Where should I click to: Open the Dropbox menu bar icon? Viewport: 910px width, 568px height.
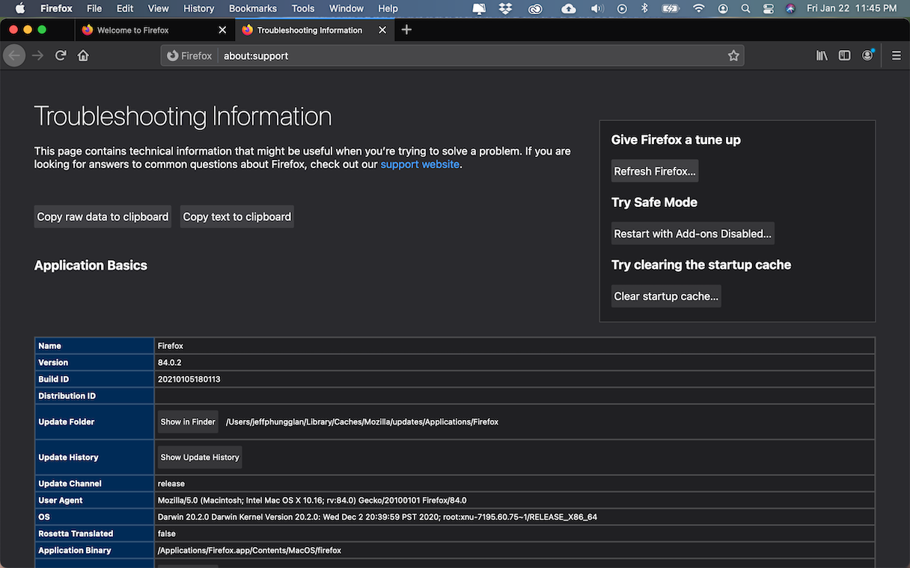[x=505, y=8]
